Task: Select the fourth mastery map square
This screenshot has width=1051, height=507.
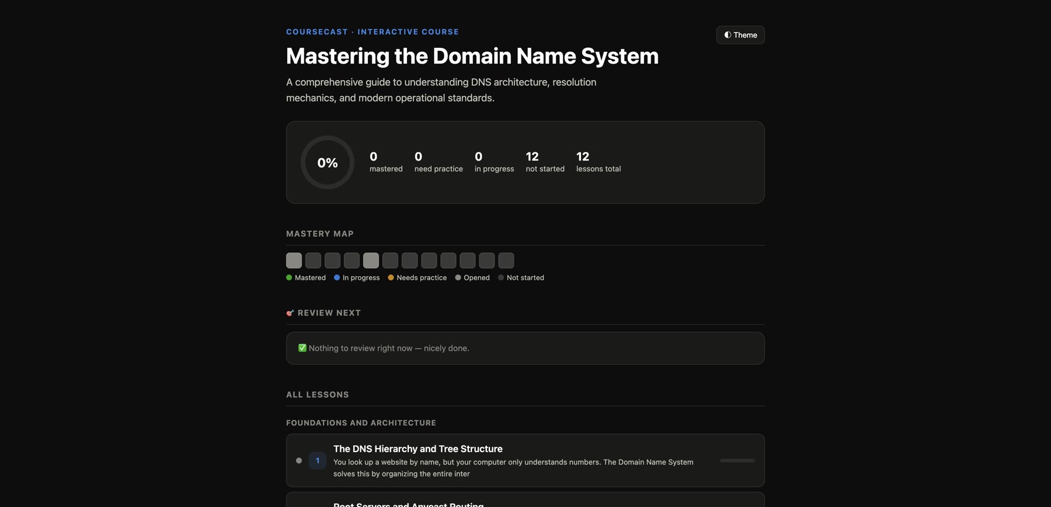Action: [352, 261]
